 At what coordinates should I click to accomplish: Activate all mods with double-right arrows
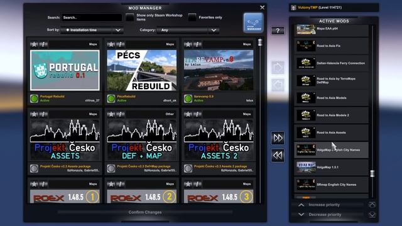[x=278, y=138]
